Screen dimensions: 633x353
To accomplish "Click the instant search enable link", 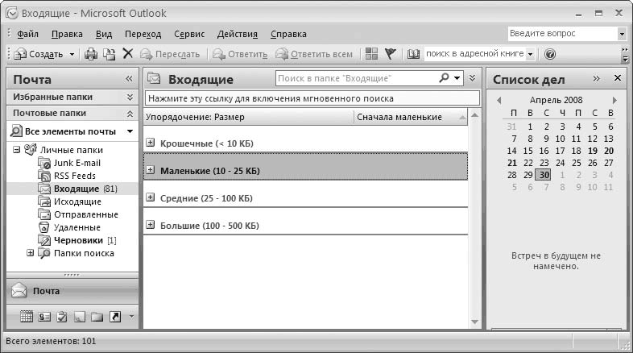I will (x=270, y=98).
